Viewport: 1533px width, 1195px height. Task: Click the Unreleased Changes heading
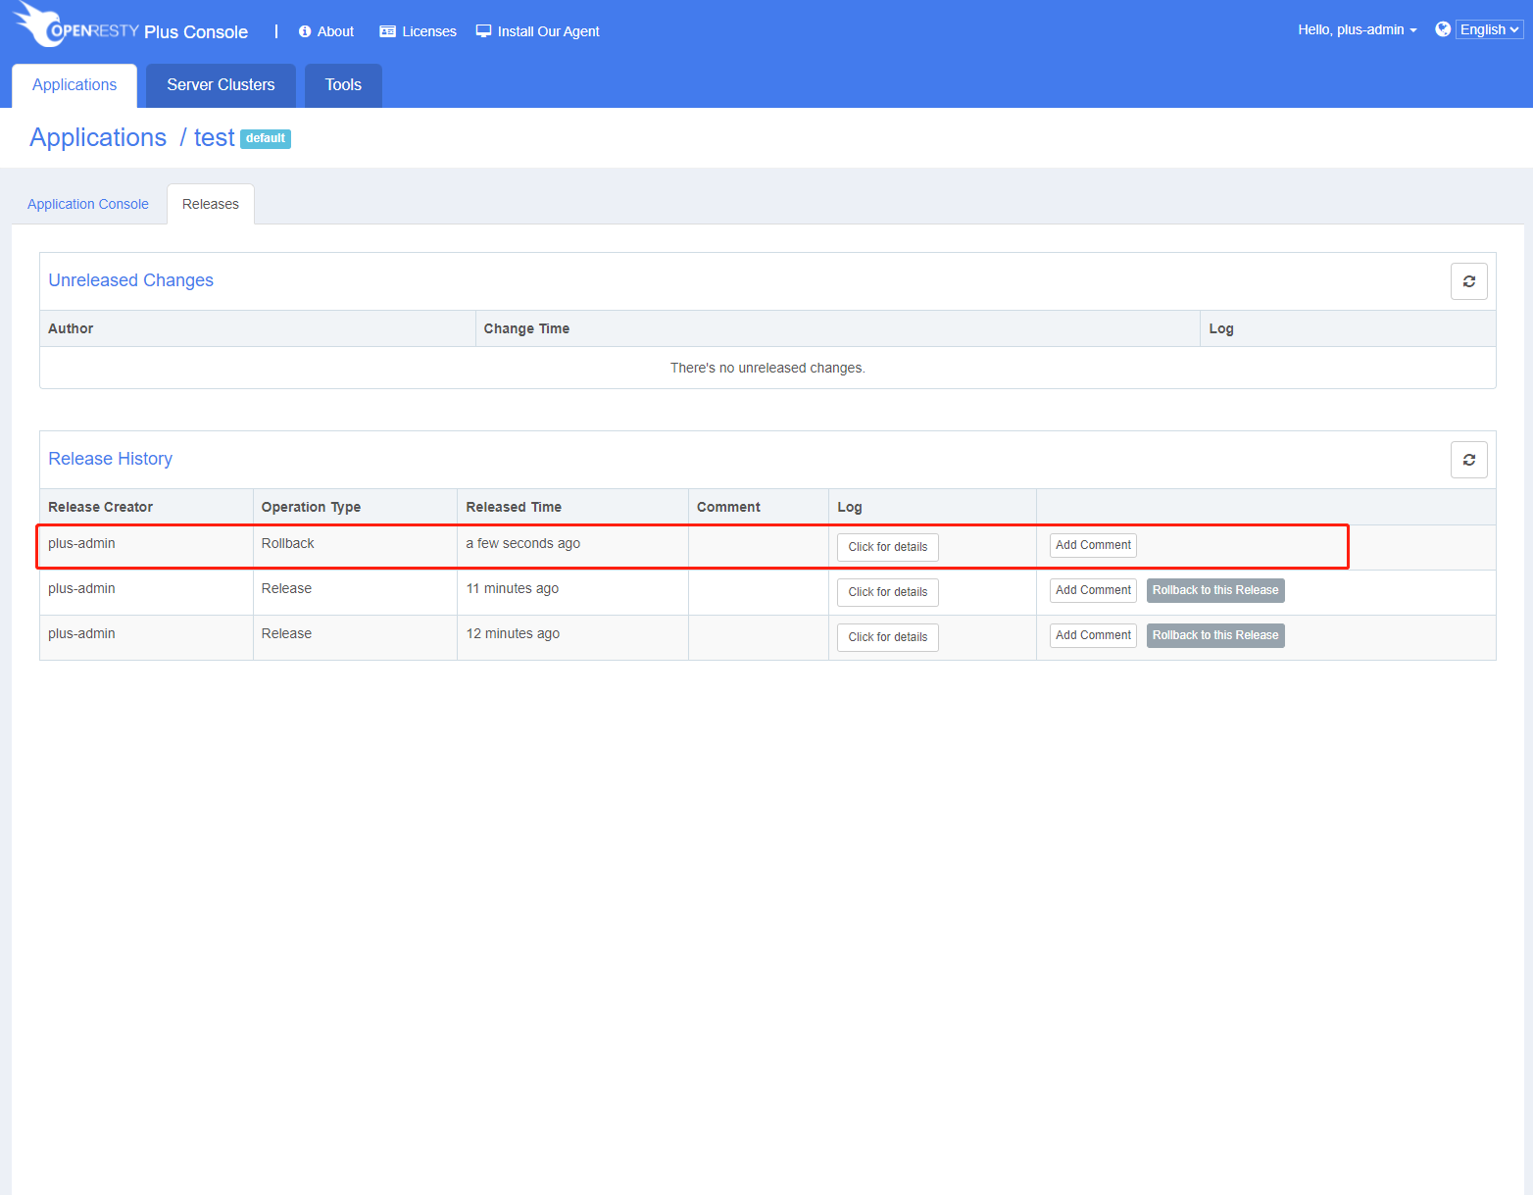coord(130,280)
